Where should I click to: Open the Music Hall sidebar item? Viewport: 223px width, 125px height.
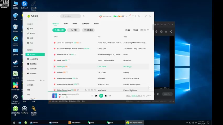coord(35,33)
